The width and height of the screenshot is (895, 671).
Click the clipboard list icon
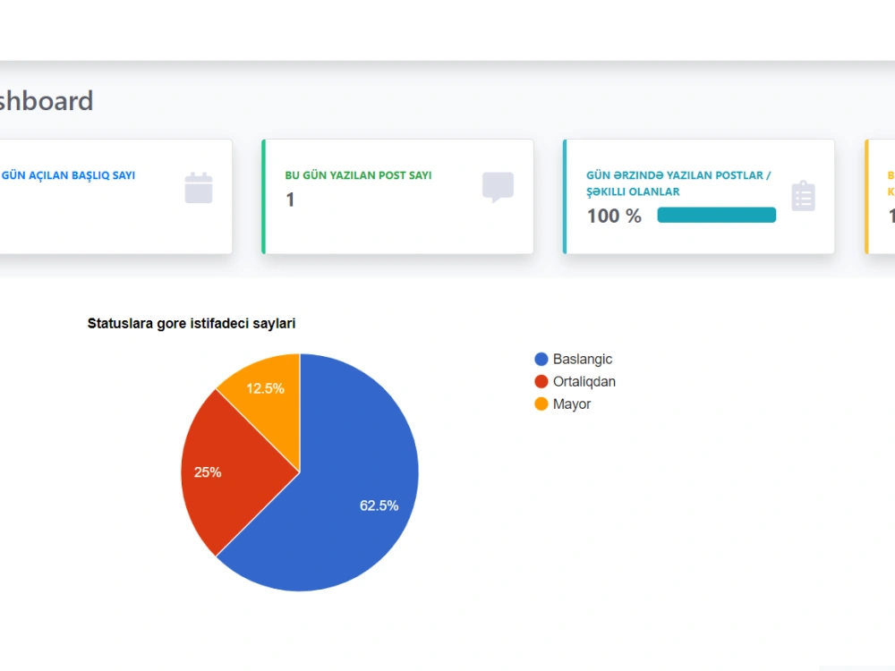[803, 196]
